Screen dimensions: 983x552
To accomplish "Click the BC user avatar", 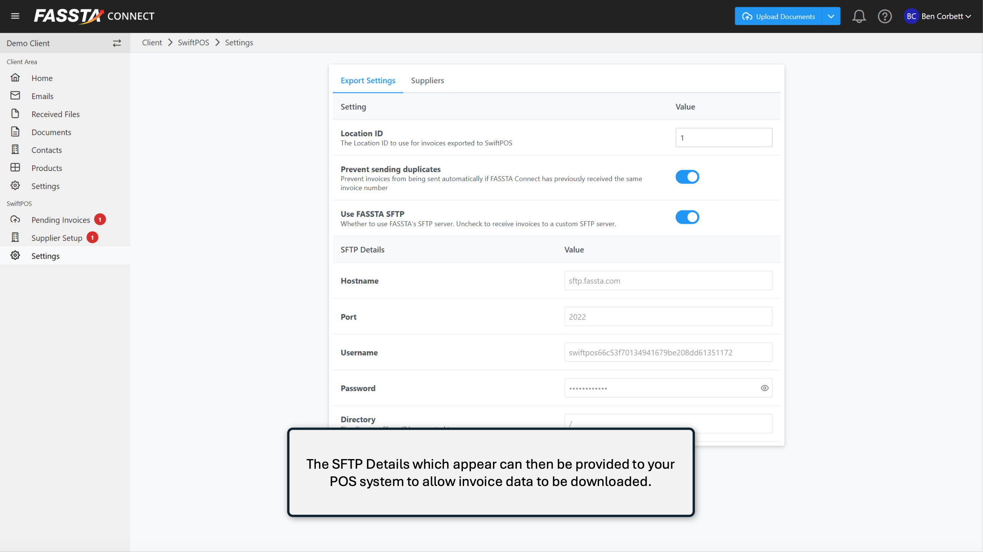I will coord(911,16).
